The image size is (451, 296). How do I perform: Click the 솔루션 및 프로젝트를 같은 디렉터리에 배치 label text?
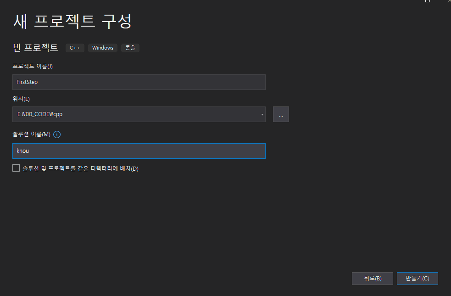coord(80,168)
